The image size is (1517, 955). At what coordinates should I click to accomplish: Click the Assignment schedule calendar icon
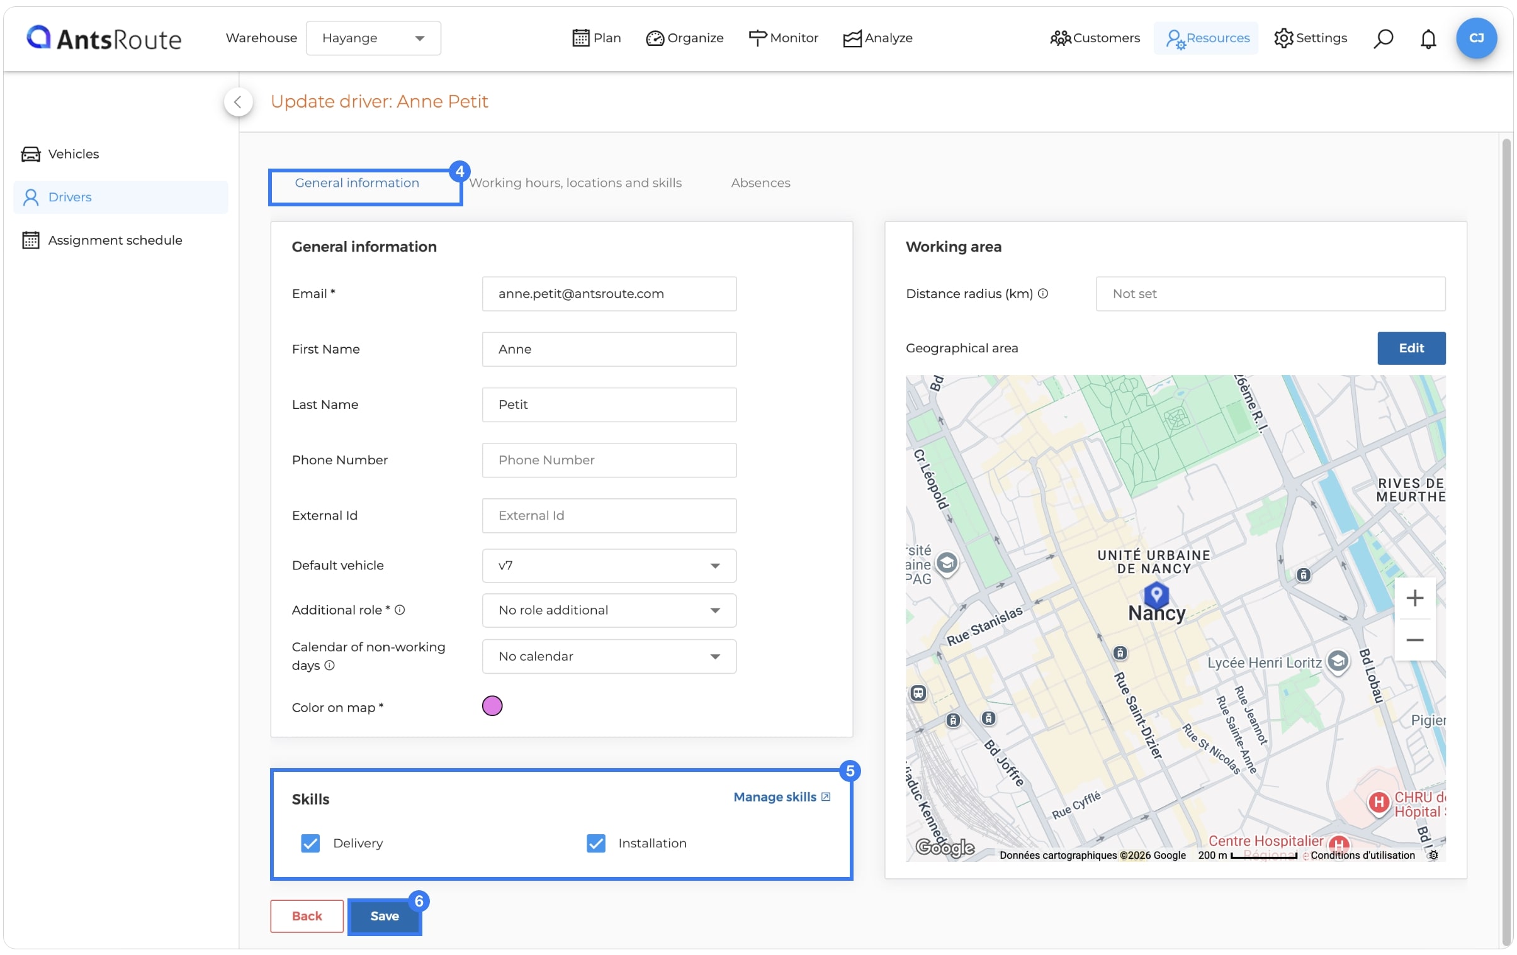pyautogui.click(x=30, y=240)
